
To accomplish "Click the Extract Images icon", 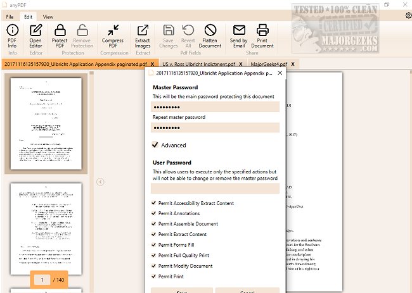I will pyautogui.click(x=143, y=30).
